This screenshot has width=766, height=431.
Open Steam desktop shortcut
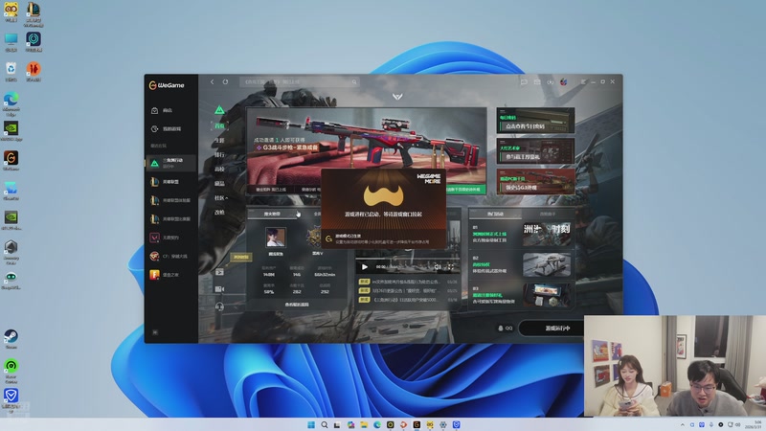[11, 339]
